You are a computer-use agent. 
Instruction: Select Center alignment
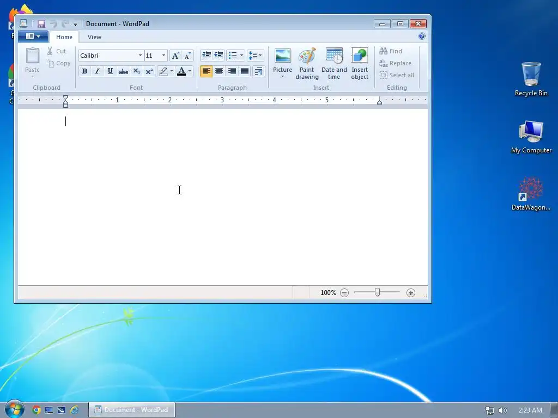point(219,71)
